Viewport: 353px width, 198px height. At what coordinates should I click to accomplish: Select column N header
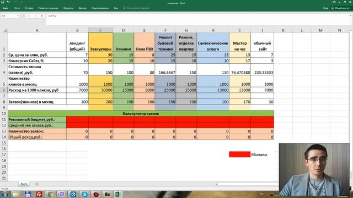pyautogui.click(x=339, y=30)
